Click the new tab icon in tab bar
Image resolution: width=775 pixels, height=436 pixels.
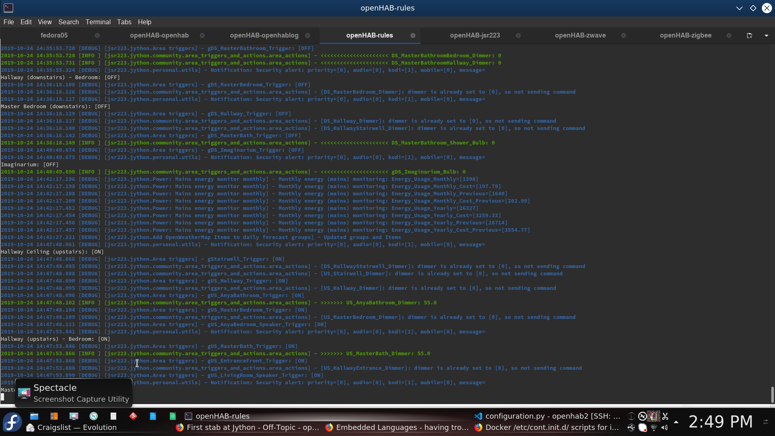(x=750, y=36)
